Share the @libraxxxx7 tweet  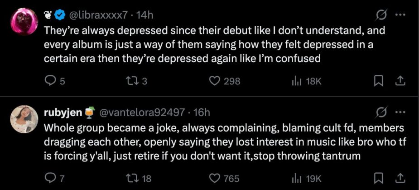pos(400,81)
